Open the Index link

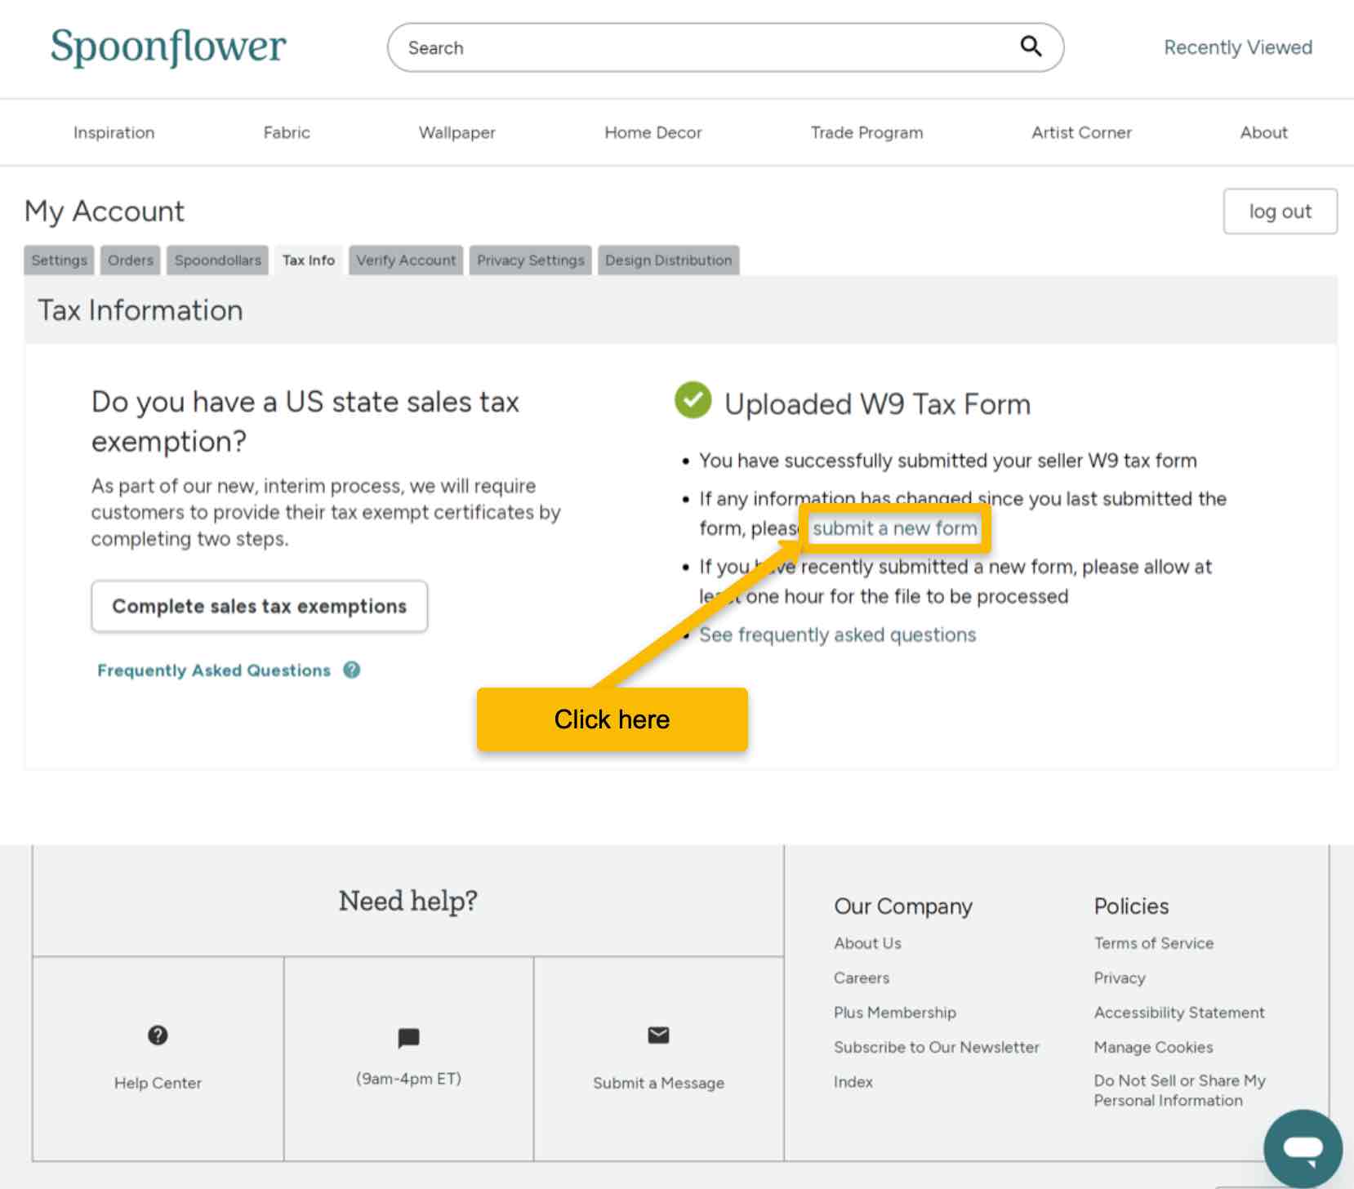[x=853, y=1082]
